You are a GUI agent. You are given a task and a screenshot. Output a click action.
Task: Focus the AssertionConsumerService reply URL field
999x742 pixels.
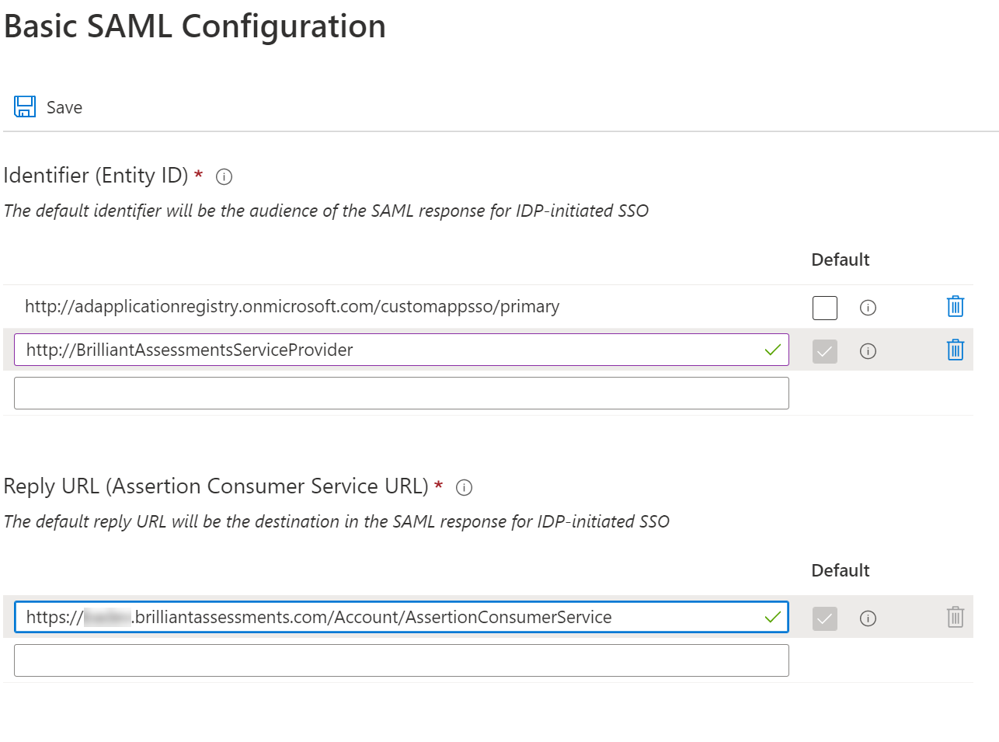click(x=401, y=617)
